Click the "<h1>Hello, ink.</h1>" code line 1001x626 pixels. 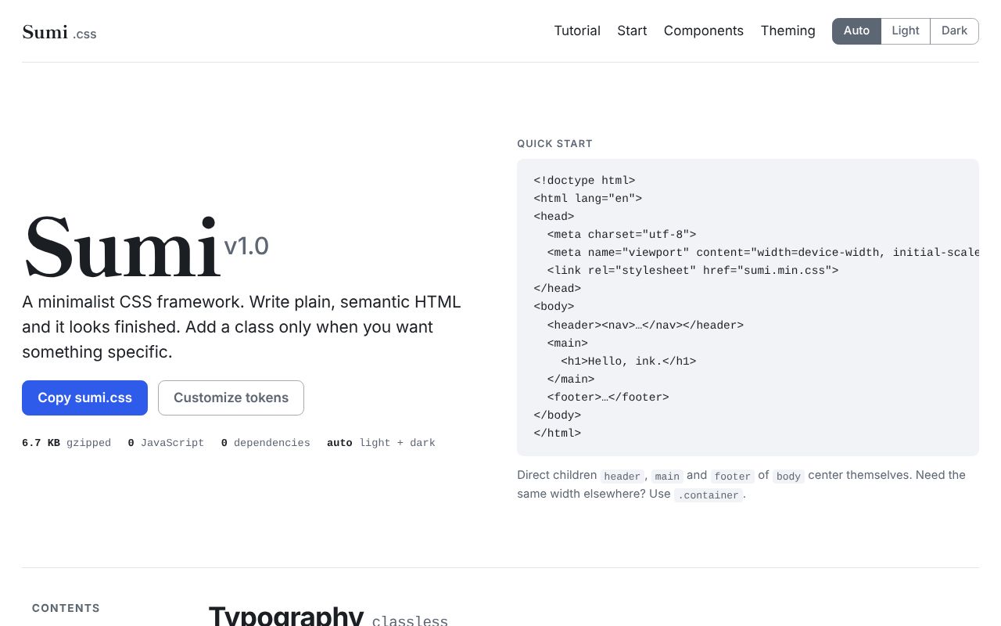[629, 361]
